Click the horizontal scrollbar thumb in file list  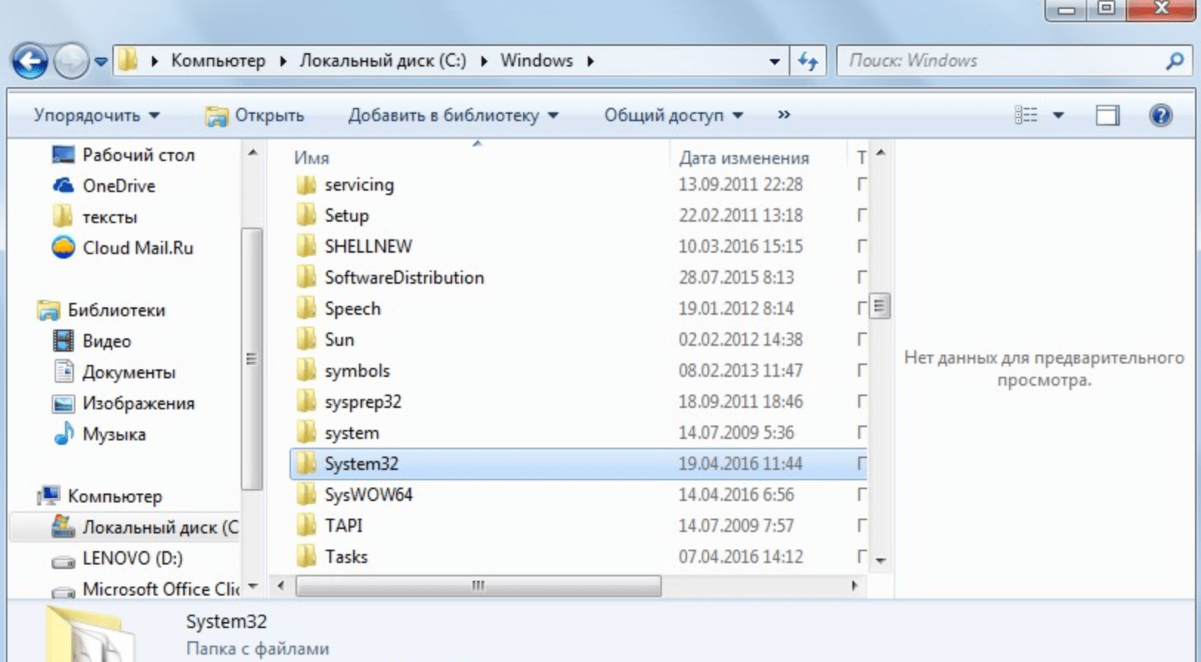[x=478, y=586]
